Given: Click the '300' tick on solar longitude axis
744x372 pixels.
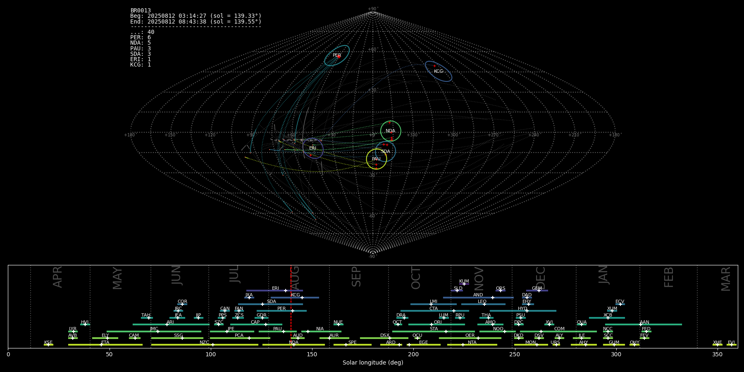Looking at the screenshot, I should [x=616, y=354].
